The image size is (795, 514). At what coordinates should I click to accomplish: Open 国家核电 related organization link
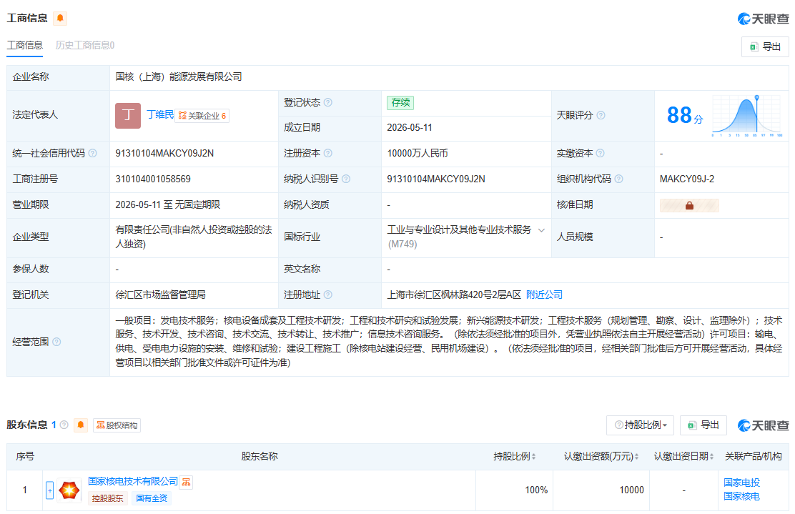(742, 496)
